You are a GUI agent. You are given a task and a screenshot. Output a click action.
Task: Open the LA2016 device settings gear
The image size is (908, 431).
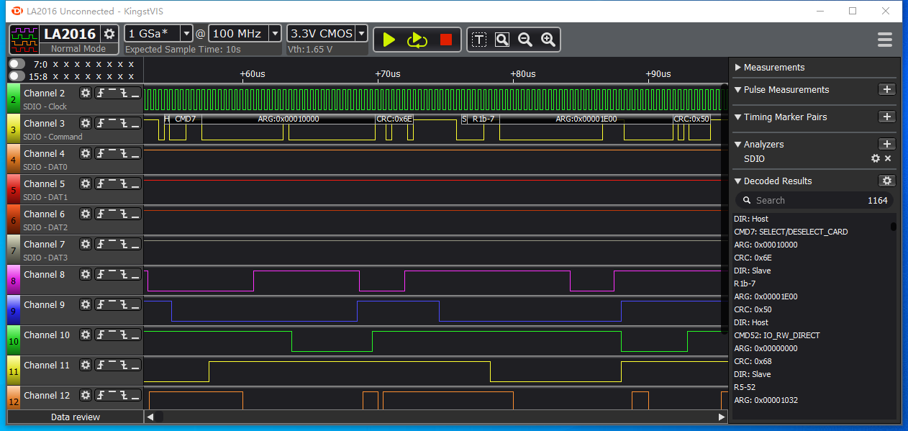click(x=111, y=33)
